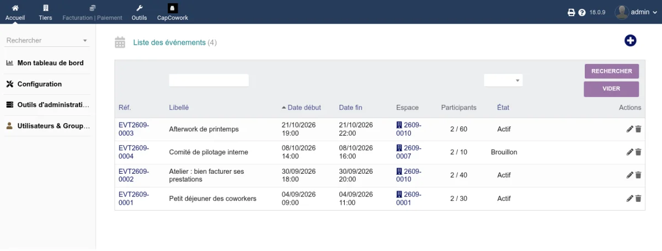The width and height of the screenshot is (662, 251).
Task: Open the Accueil home menu
Action: (15, 12)
